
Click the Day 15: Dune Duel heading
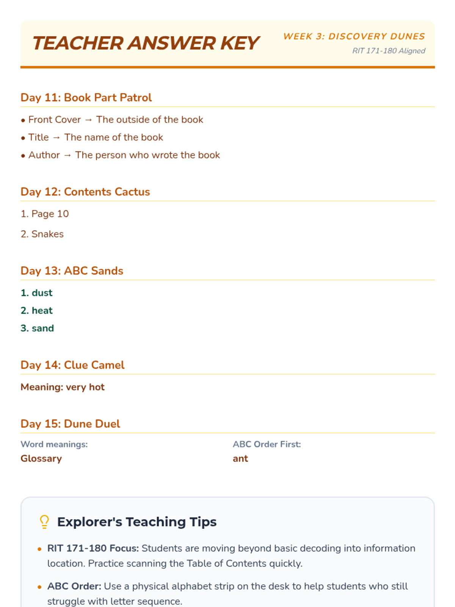[70, 424]
